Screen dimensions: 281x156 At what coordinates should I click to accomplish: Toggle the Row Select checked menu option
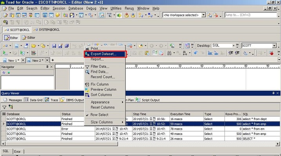105,115
